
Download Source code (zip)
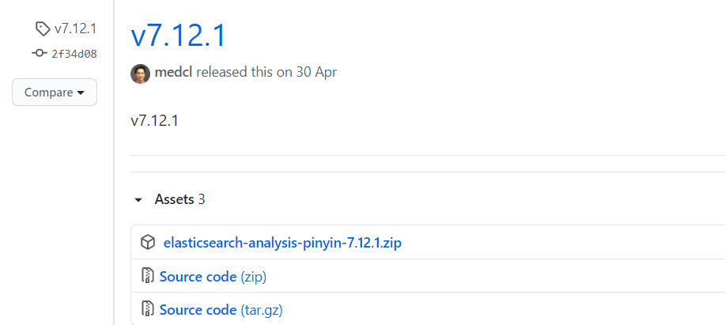coord(213,277)
